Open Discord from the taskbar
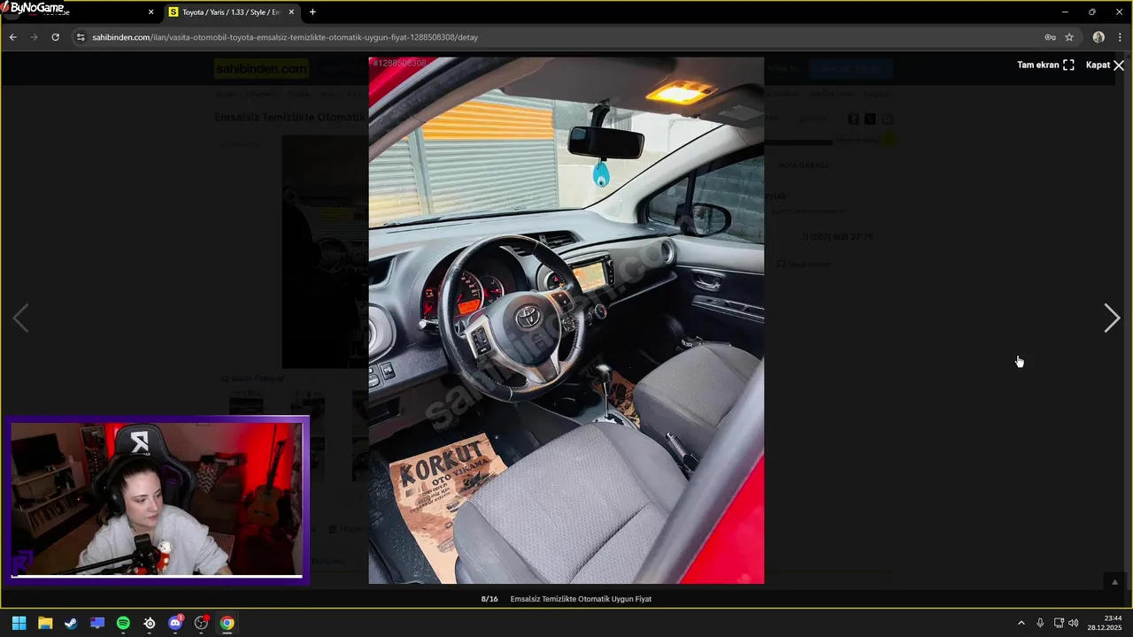This screenshot has width=1133, height=637. pos(175,623)
